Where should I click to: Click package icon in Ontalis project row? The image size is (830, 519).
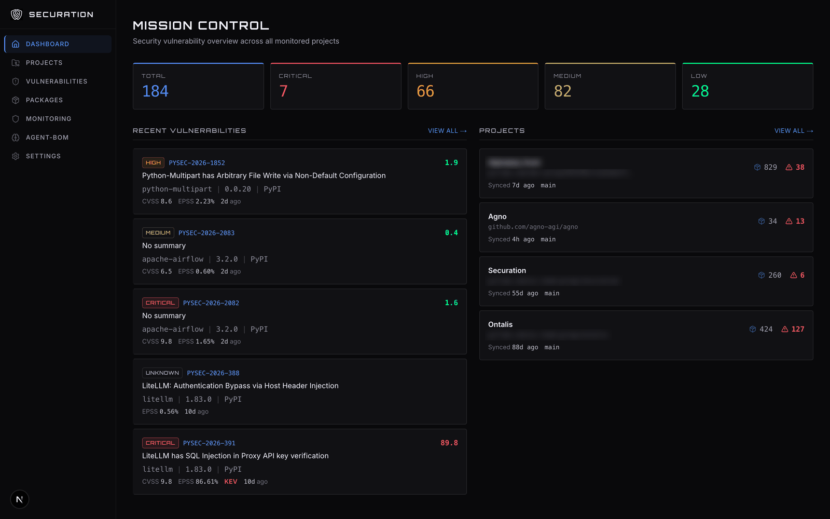tap(753, 329)
